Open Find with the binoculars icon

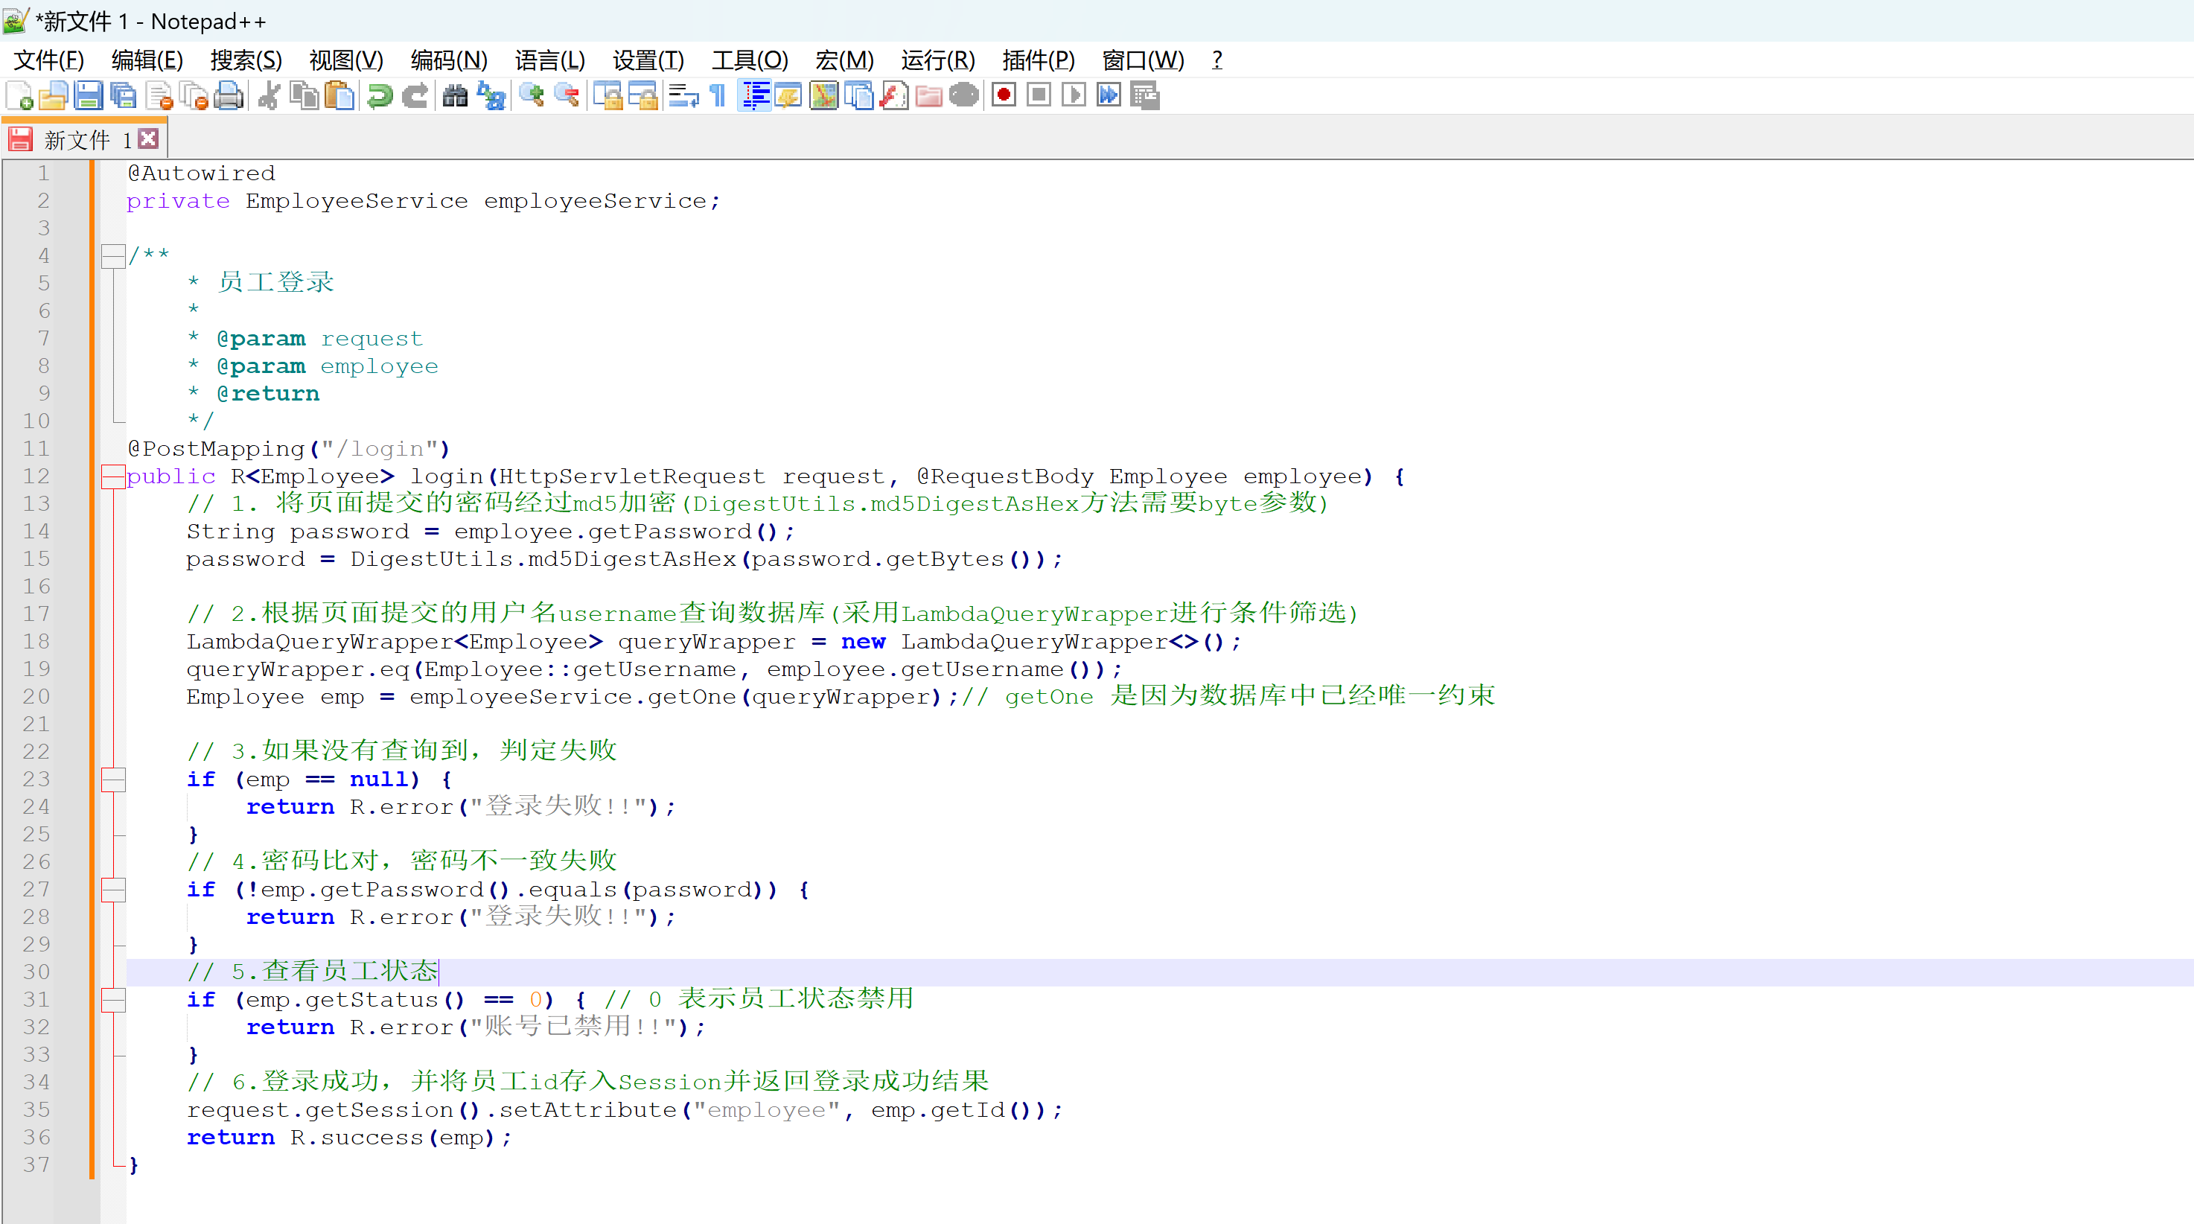456,95
